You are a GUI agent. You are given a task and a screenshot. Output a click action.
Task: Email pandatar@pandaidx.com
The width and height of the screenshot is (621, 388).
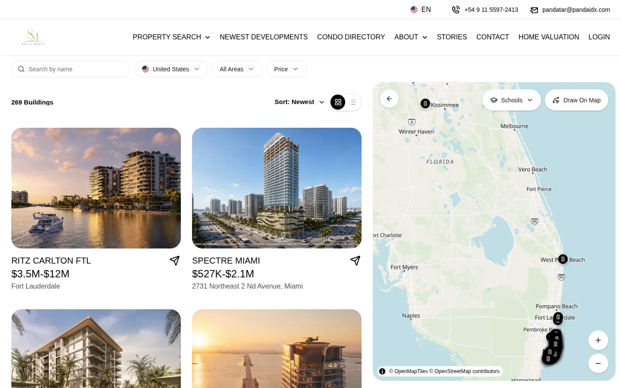[576, 10]
